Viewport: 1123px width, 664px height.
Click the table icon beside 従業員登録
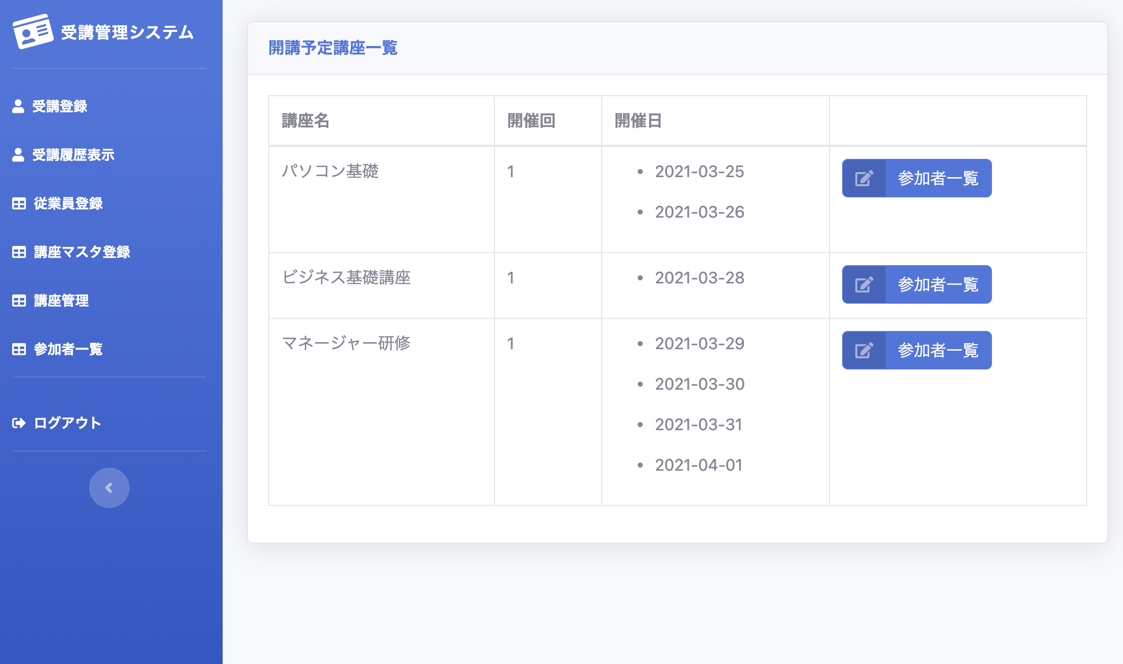point(18,204)
